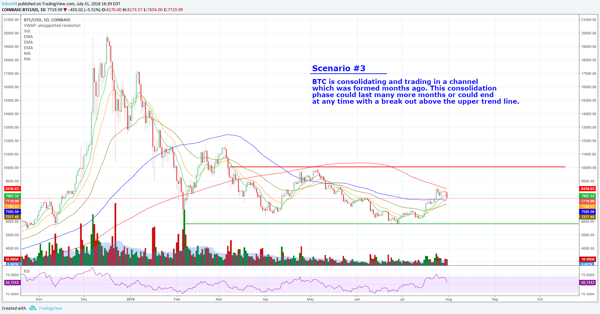The height and width of the screenshot is (314, 600).
Task: Click the 7902.32 green label on left scale
Action: [12, 196]
